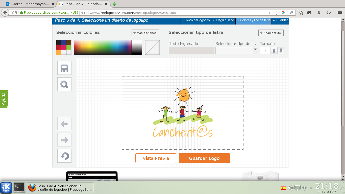Open KDE application launcher
The width and height of the screenshot is (345, 194).
6,188
